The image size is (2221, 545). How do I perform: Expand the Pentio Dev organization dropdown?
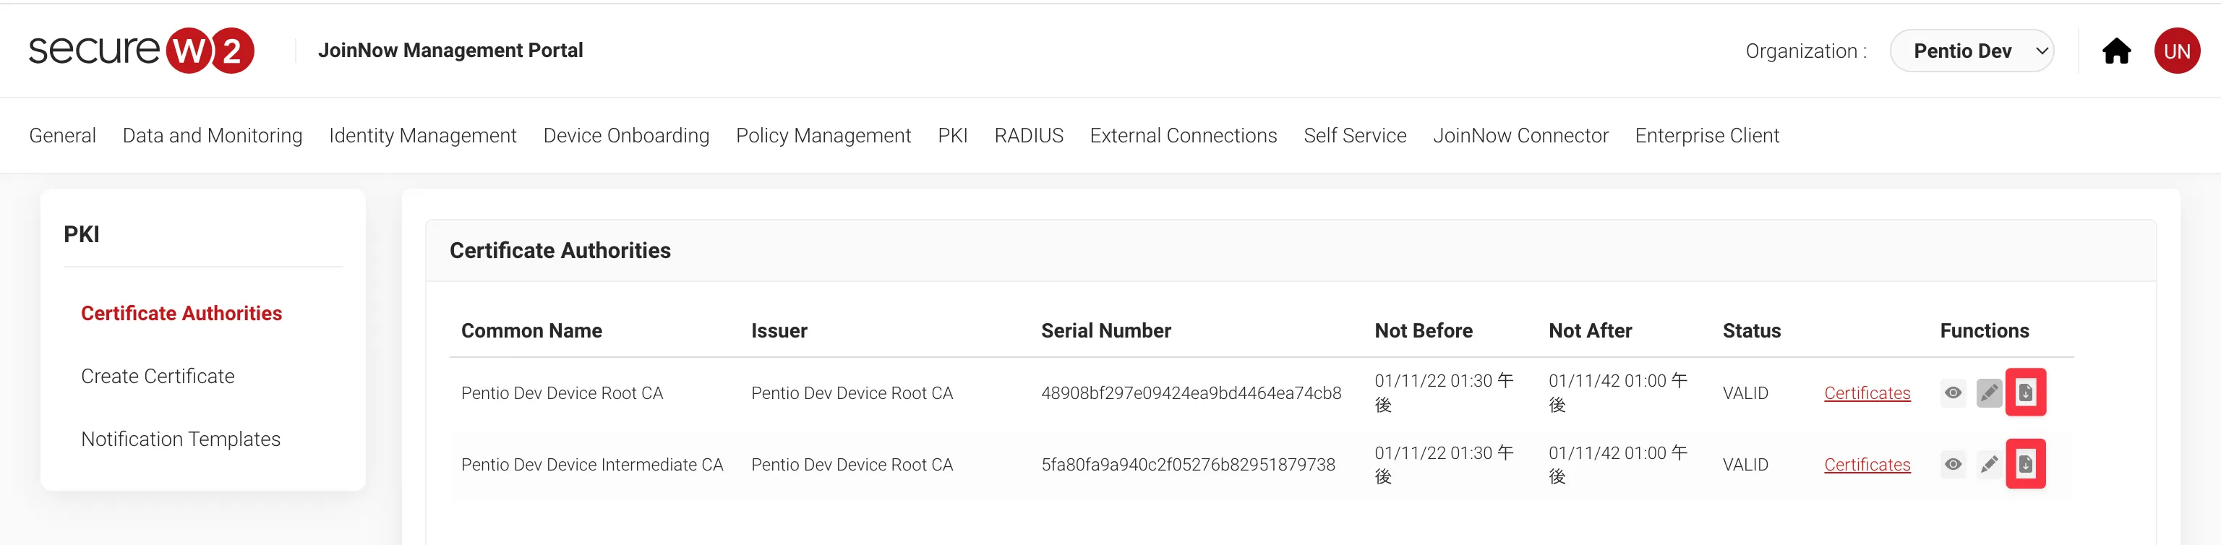[x=1971, y=51]
